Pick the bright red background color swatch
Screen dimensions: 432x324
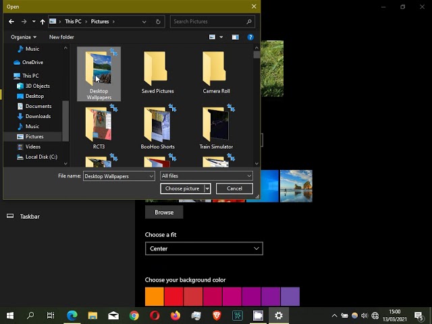(174, 296)
